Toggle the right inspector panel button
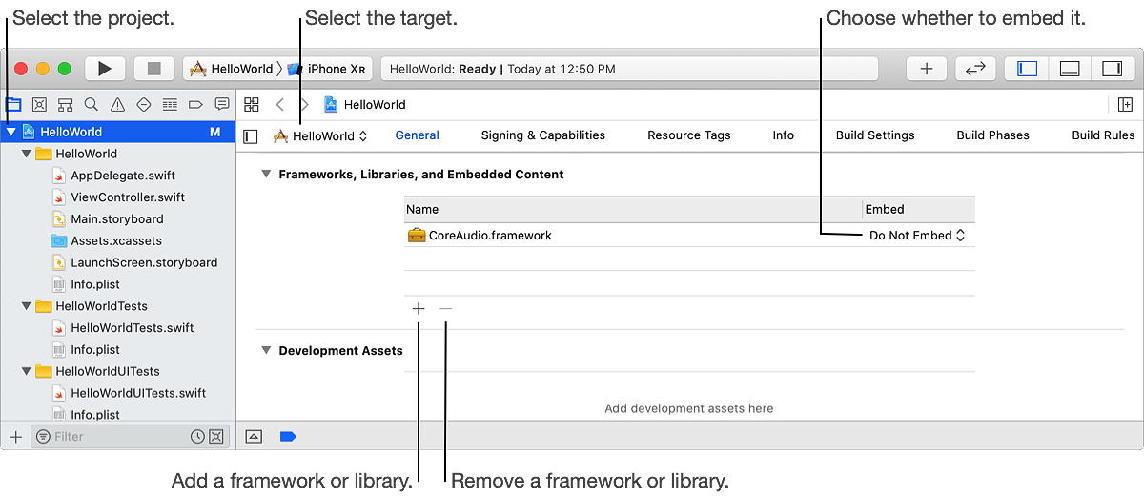Screen dimensions: 1144x498 (1112, 69)
